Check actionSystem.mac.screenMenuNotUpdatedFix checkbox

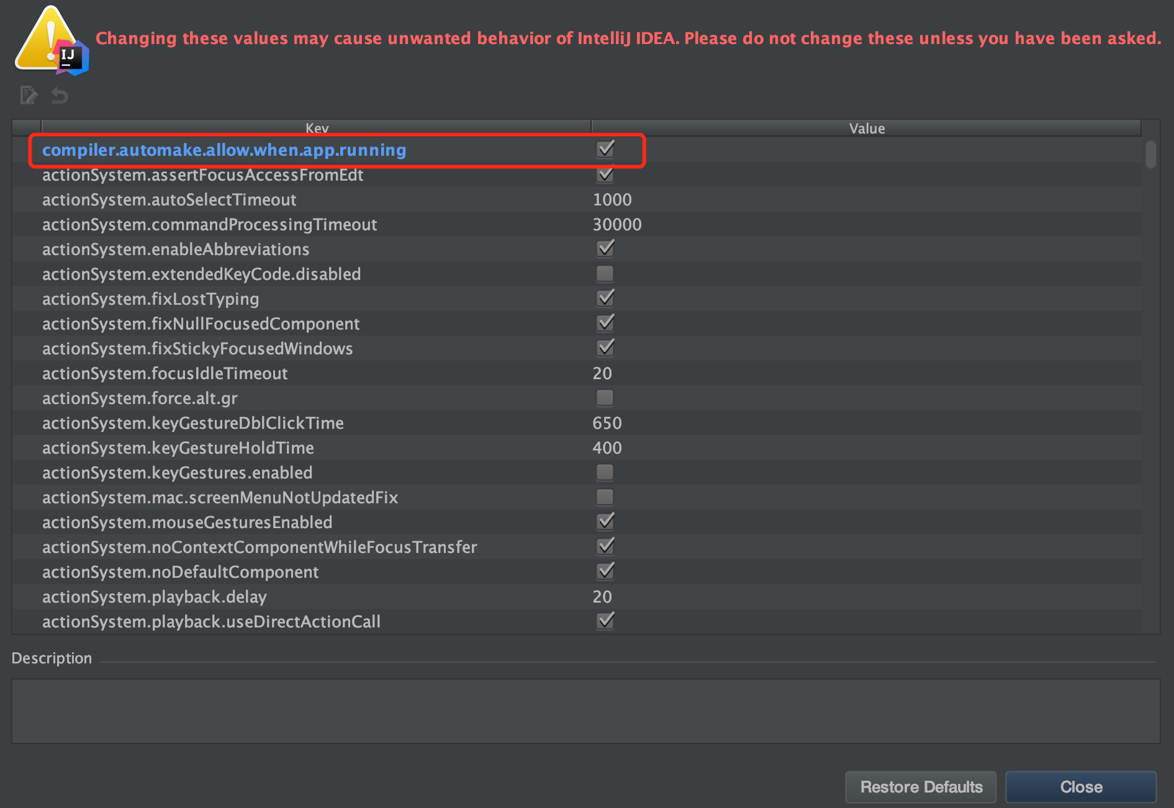tap(605, 497)
